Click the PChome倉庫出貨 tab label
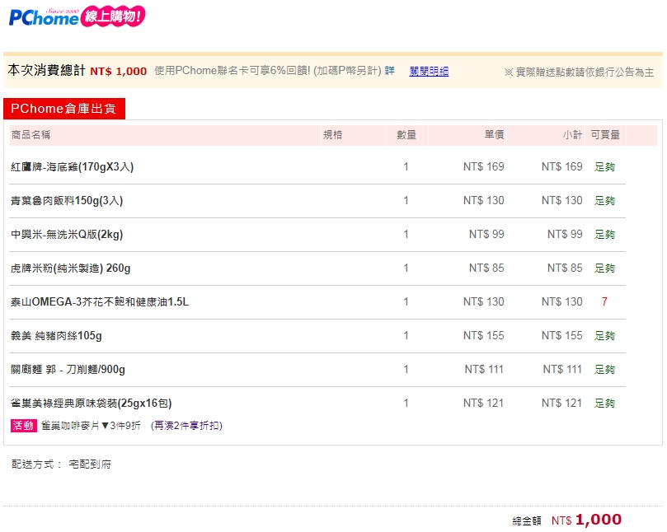Screen dimensions: 667x532 point(63,109)
